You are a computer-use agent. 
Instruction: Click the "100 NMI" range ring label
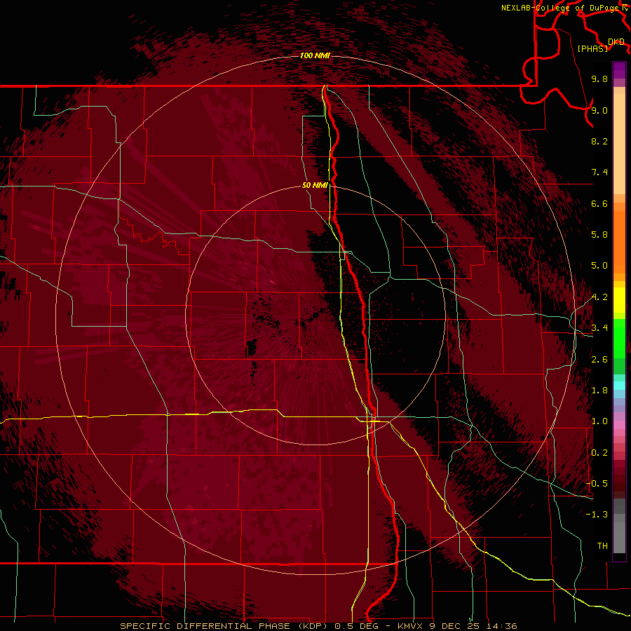click(x=315, y=55)
